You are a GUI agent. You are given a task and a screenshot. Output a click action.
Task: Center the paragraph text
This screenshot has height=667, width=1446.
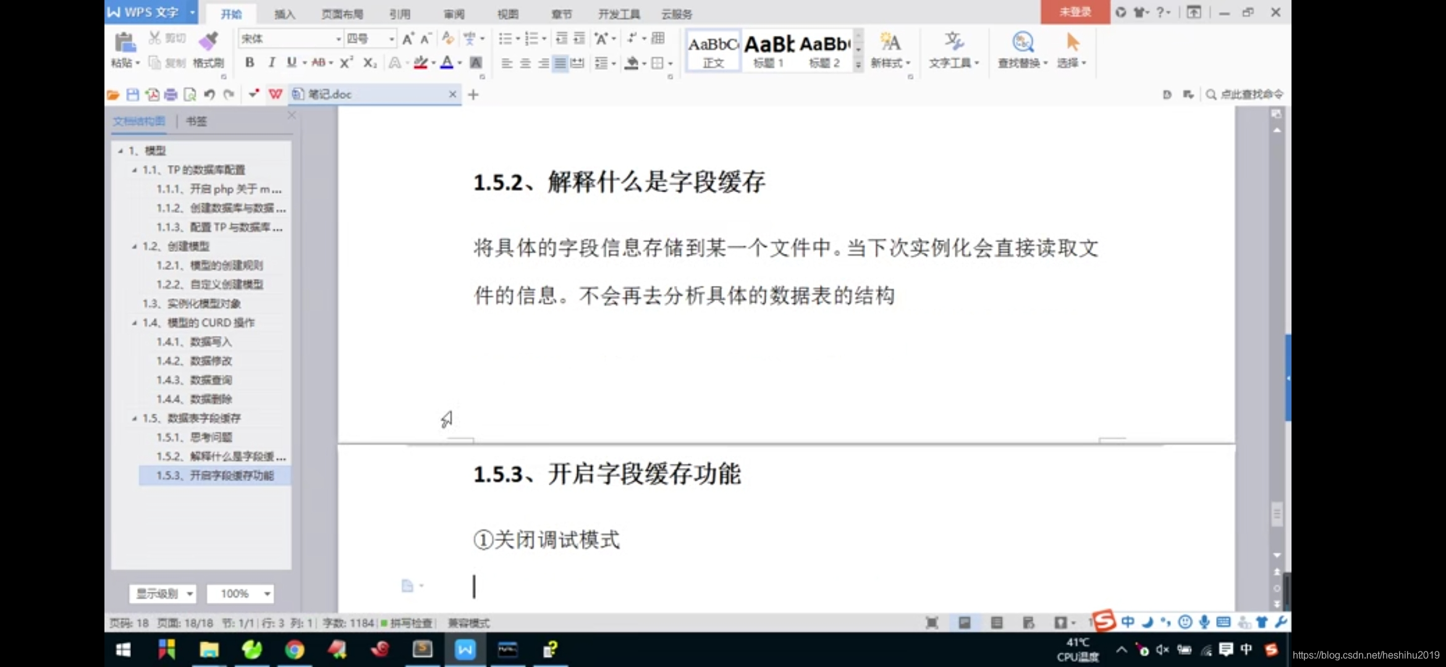525,63
